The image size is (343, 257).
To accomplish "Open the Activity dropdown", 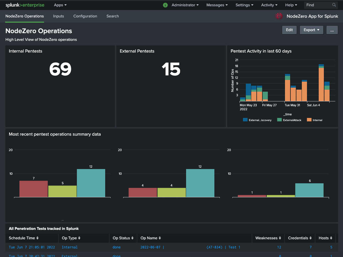I will (269, 5).
